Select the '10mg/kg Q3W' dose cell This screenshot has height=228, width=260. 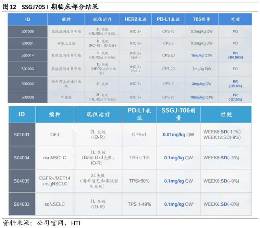(202, 97)
